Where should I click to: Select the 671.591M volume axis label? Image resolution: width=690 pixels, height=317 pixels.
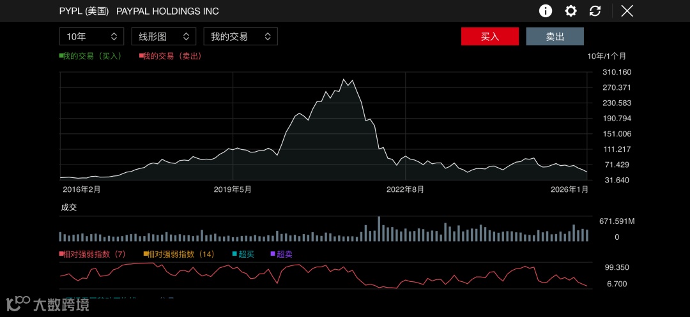point(617,221)
